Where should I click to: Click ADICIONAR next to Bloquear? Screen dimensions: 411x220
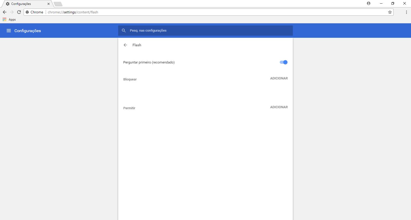pyautogui.click(x=279, y=78)
